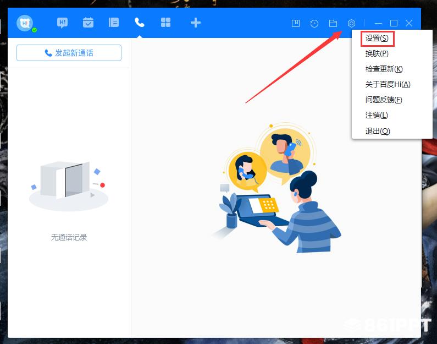Open the Hi chat messages tab
Viewport: 437px width, 344px height.
(x=62, y=23)
